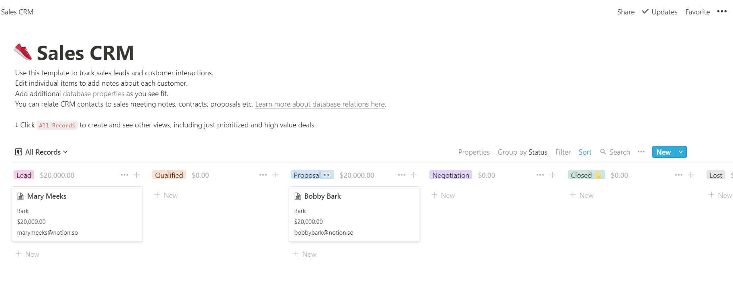Image resolution: width=733 pixels, height=286 pixels.
Task: Click the gray Lost status tag
Action: click(716, 175)
